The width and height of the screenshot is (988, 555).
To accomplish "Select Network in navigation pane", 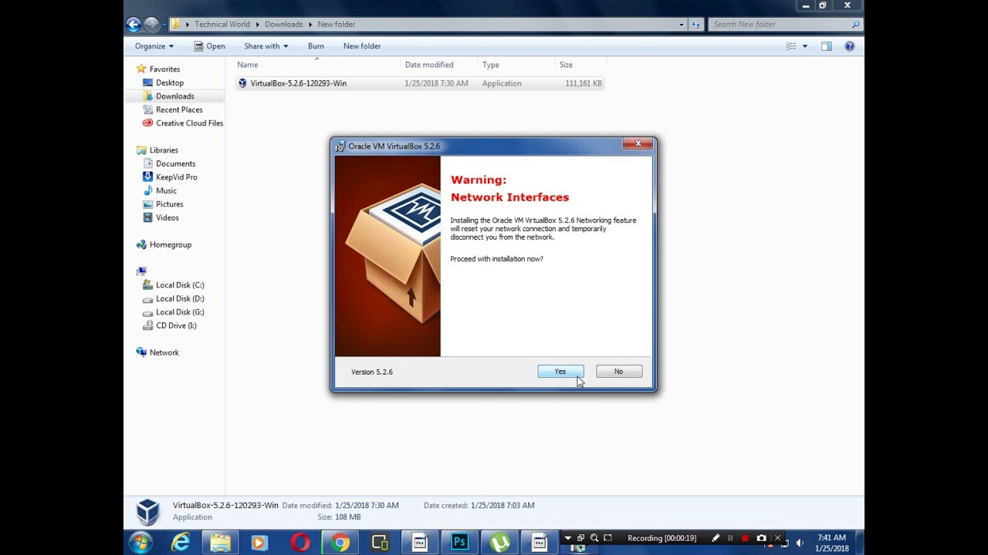I will [x=164, y=352].
